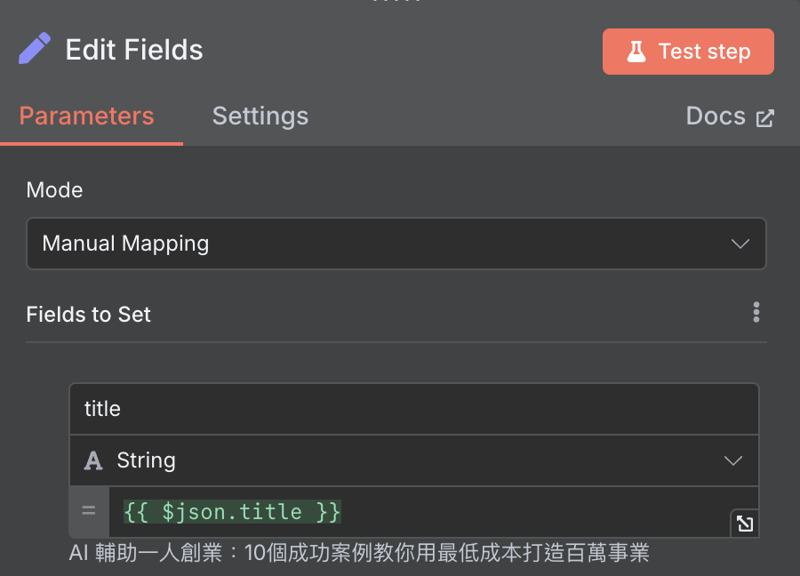Expand the Manual Mapping mode dropdown
The width and height of the screenshot is (800, 576).
click(x=396, y=244)
